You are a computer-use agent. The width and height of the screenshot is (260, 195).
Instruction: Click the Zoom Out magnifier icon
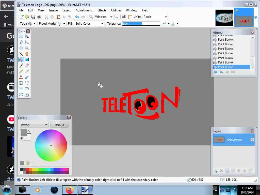click(x=91, y=17)
